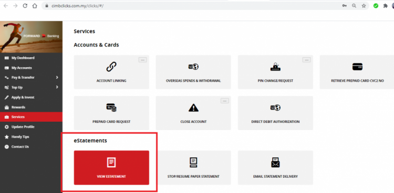Bookmark this page with the star icon
394x193 pixels.
pos(364,6)
